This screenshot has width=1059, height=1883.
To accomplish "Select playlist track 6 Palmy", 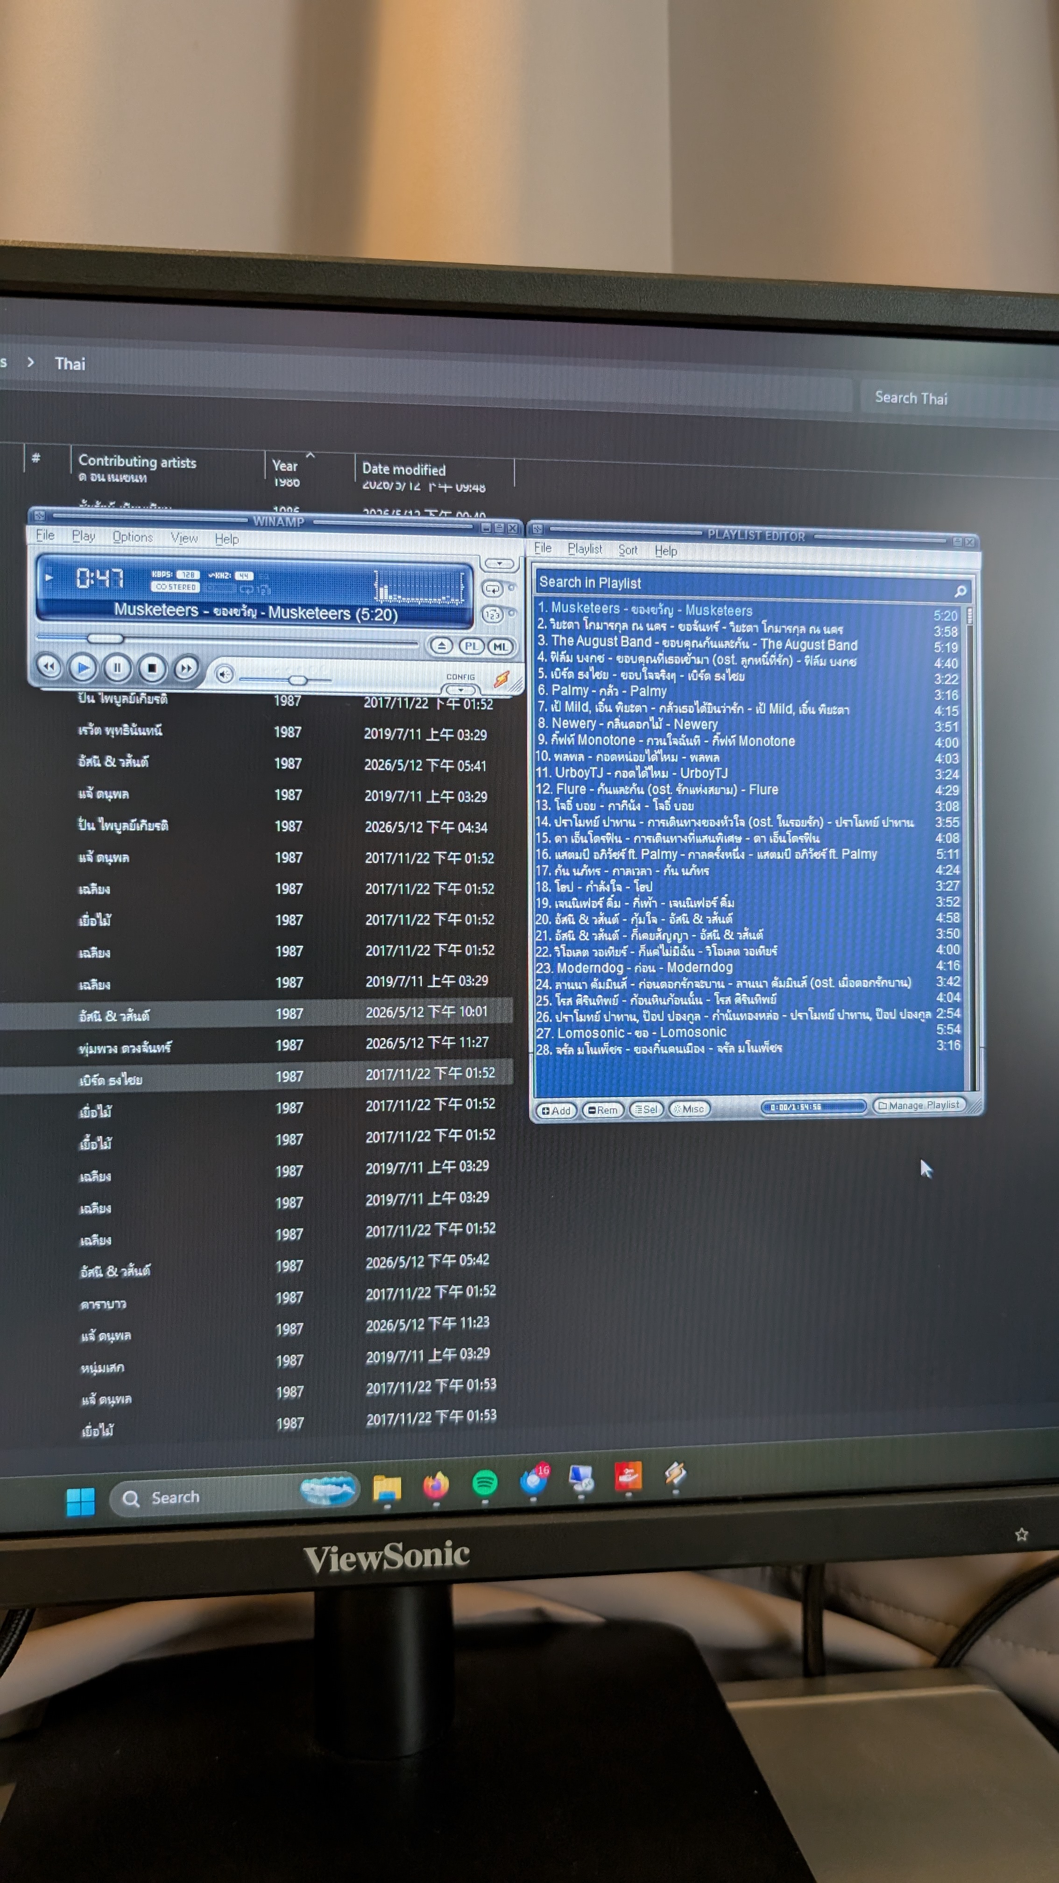I will (747, 692).
